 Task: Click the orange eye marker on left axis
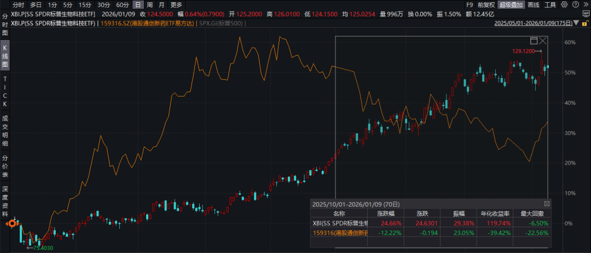pos(11,223)
